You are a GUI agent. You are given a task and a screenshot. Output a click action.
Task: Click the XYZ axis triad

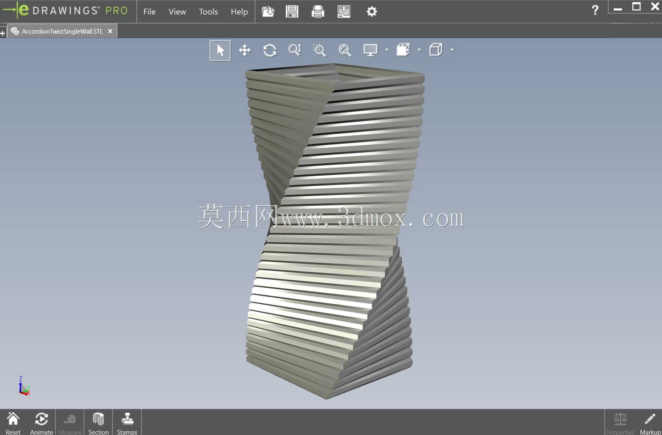click(x=24, y=386)
